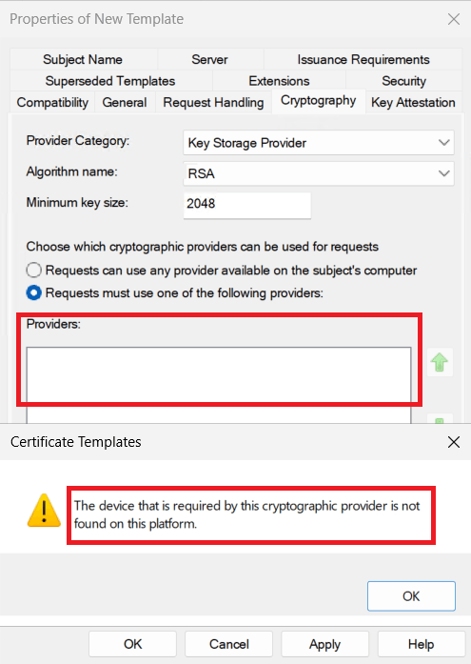Open the Security tab
The height and width of the screenshot is (664, 471).
click(403, 81)
